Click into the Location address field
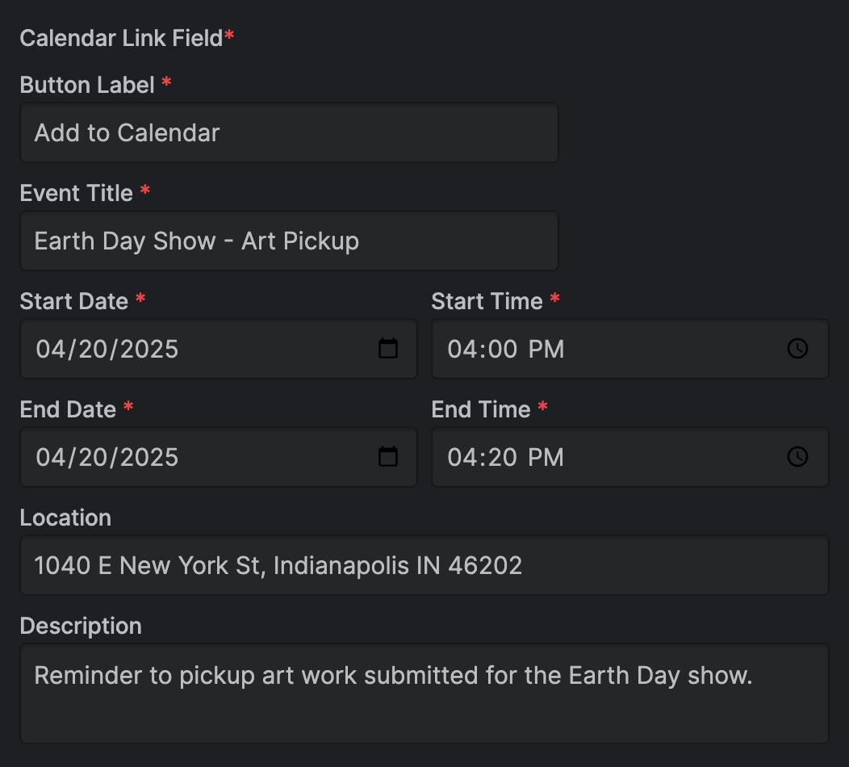The width and height of the screenshot is (849, 767). (424, 565)
